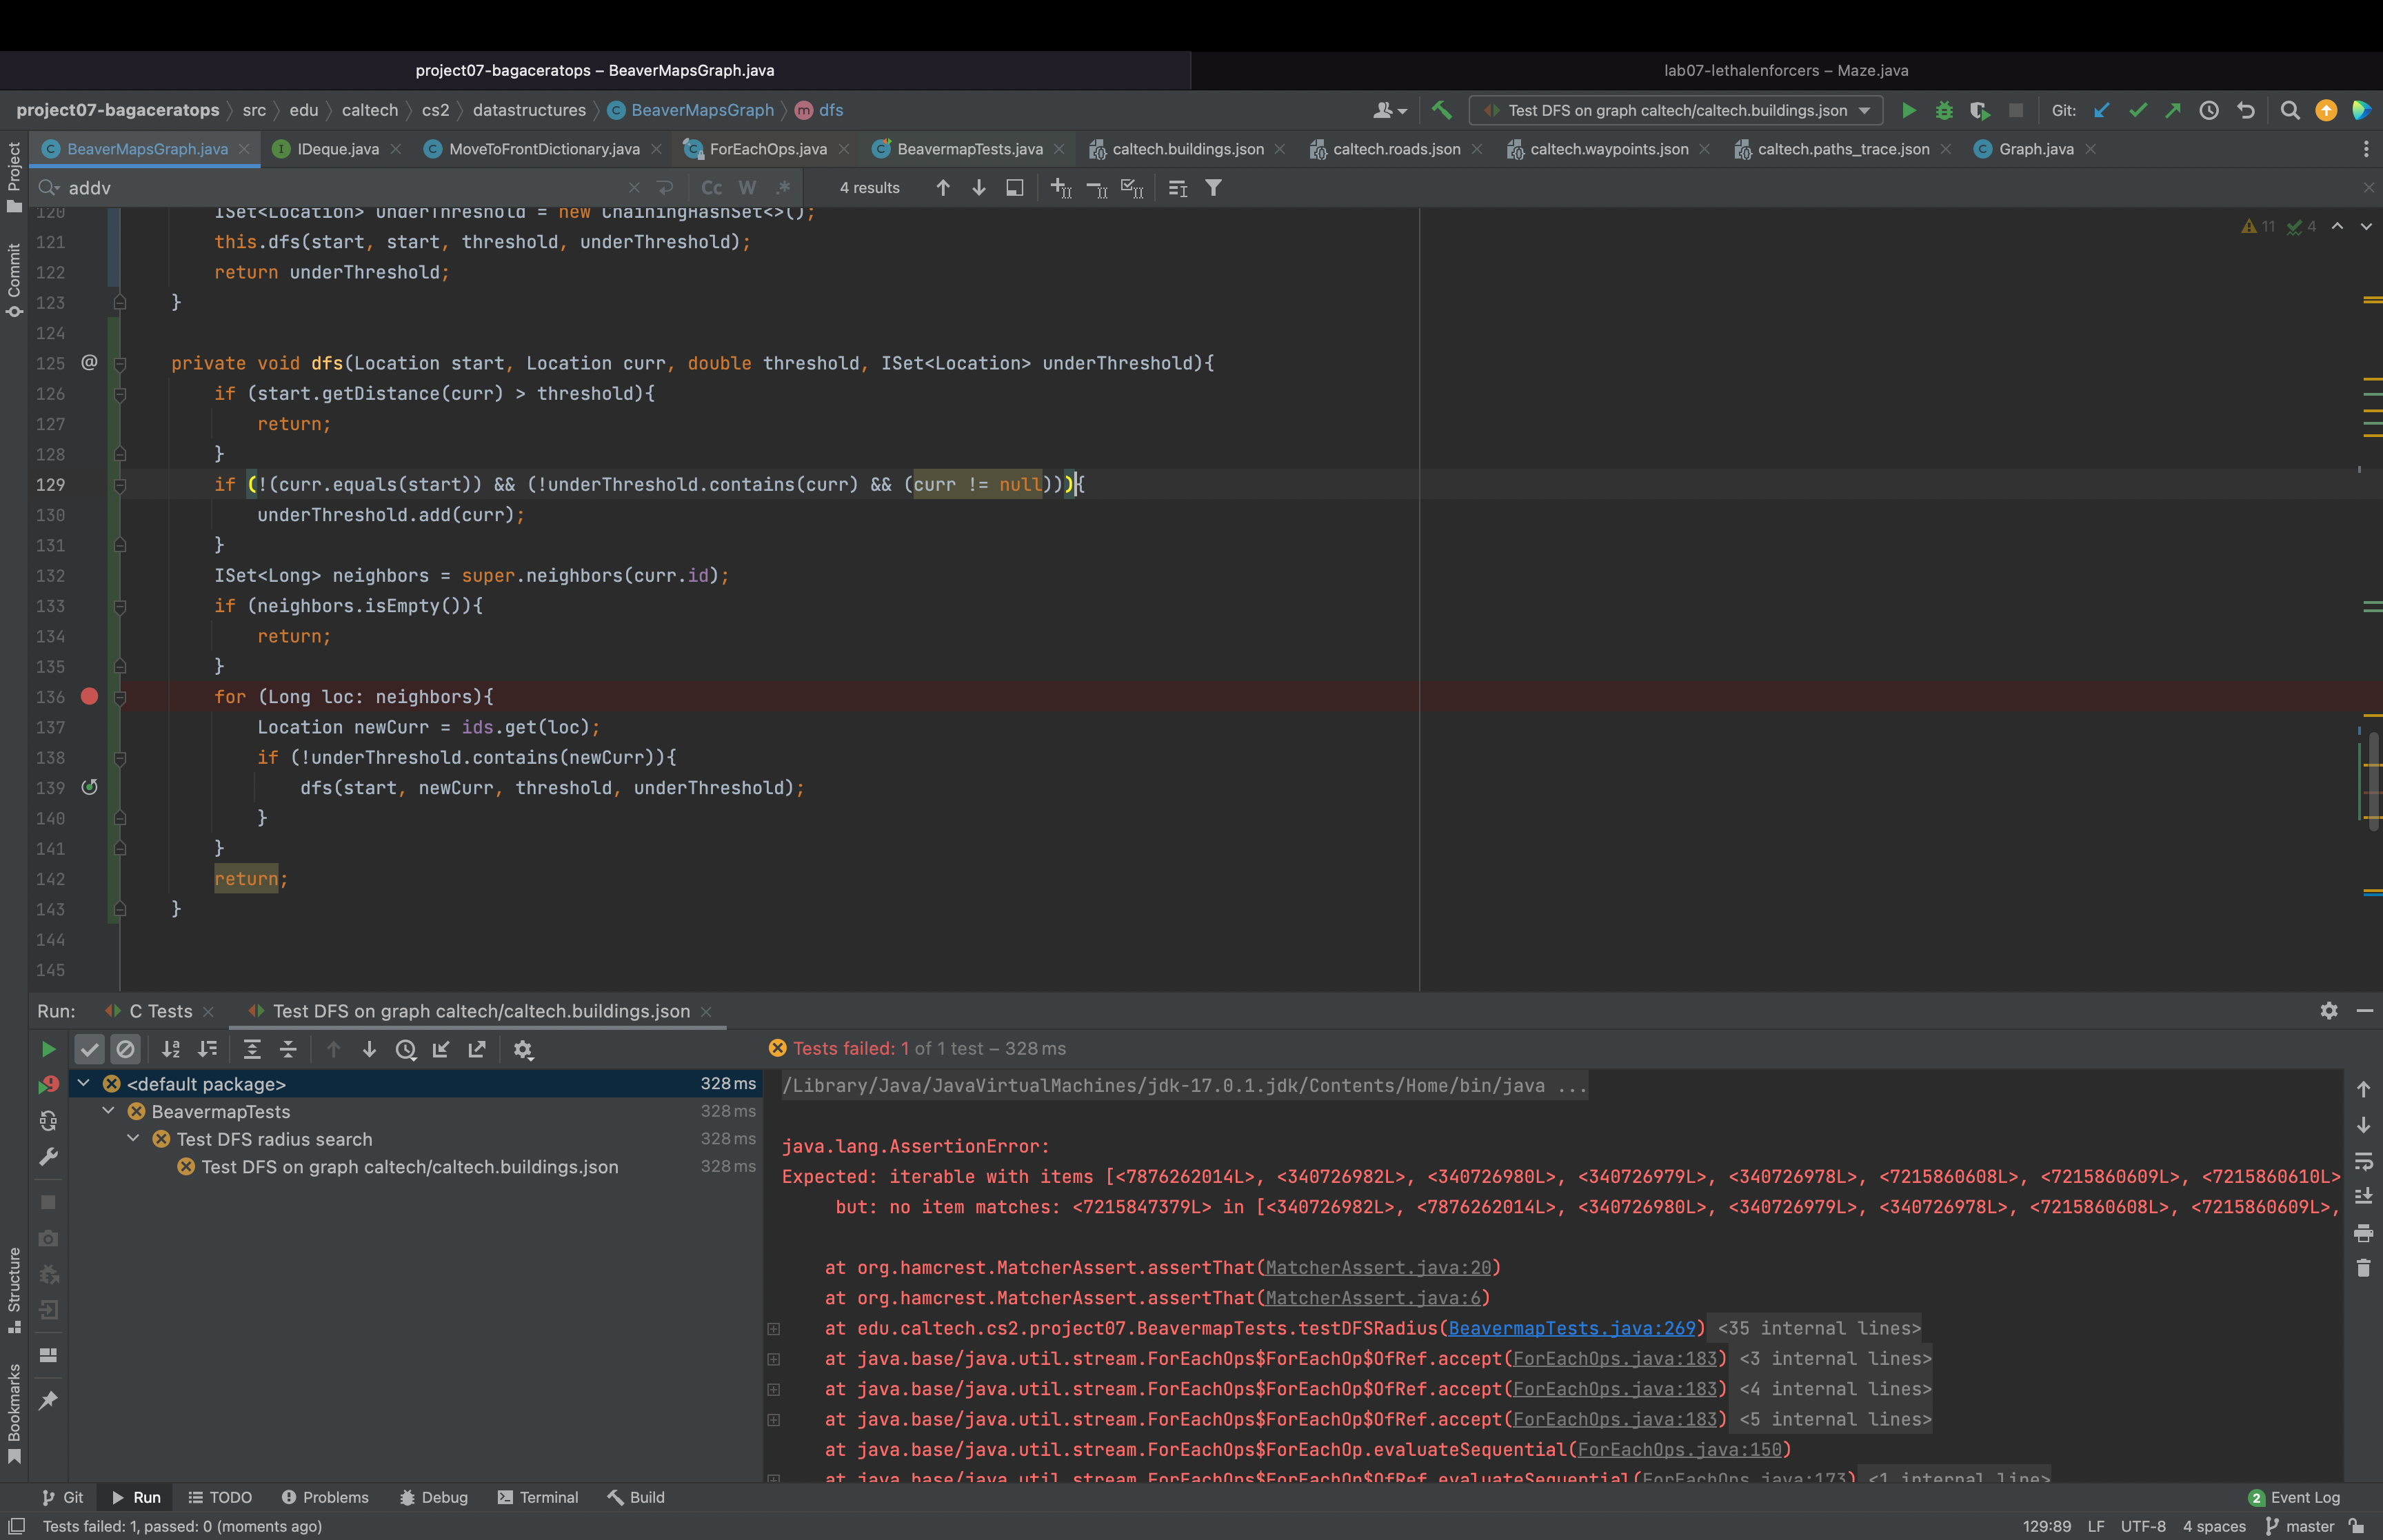The image size is (2383, 1540).
Task: Expand 35 internal lines fold in stack trace
Action: pos(1818,1328)
